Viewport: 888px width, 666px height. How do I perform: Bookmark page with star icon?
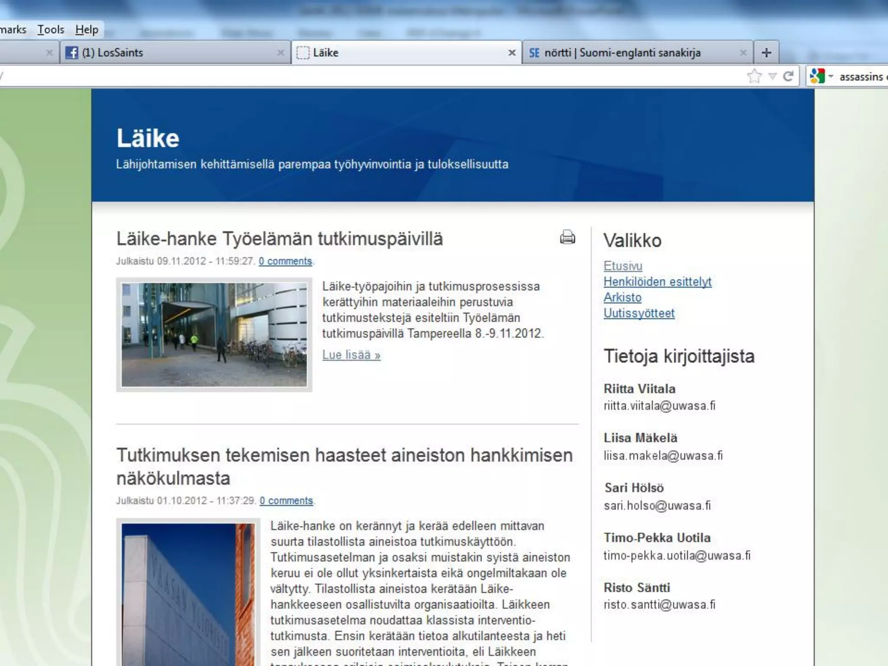(x=754, y=76)
